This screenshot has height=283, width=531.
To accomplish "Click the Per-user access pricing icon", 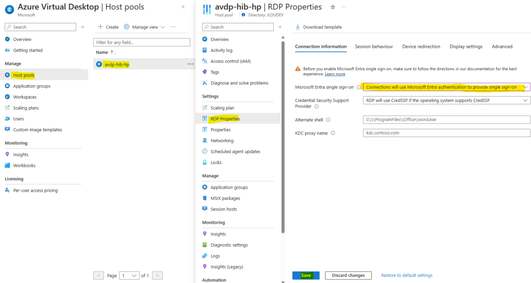I will (7, 191).
